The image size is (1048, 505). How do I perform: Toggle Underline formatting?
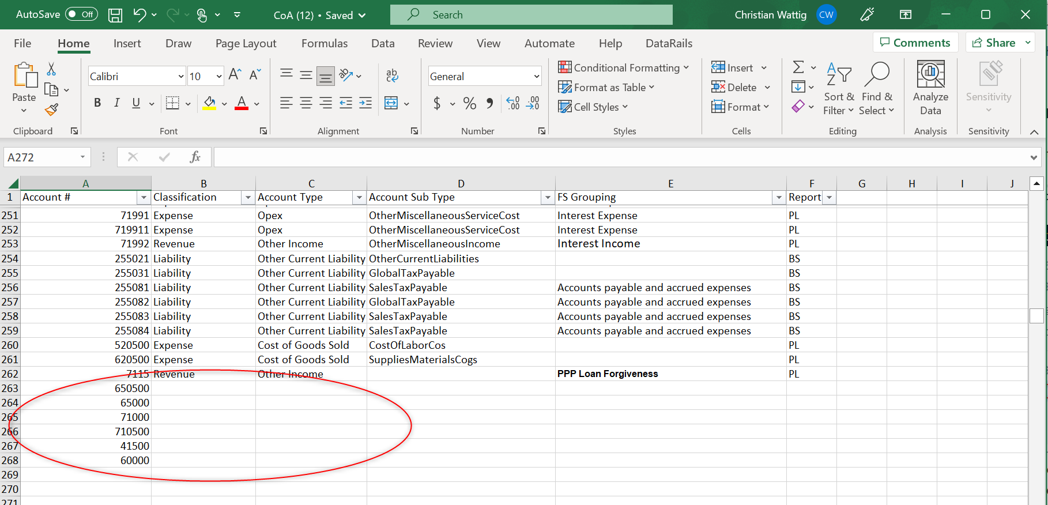(136, 103)
